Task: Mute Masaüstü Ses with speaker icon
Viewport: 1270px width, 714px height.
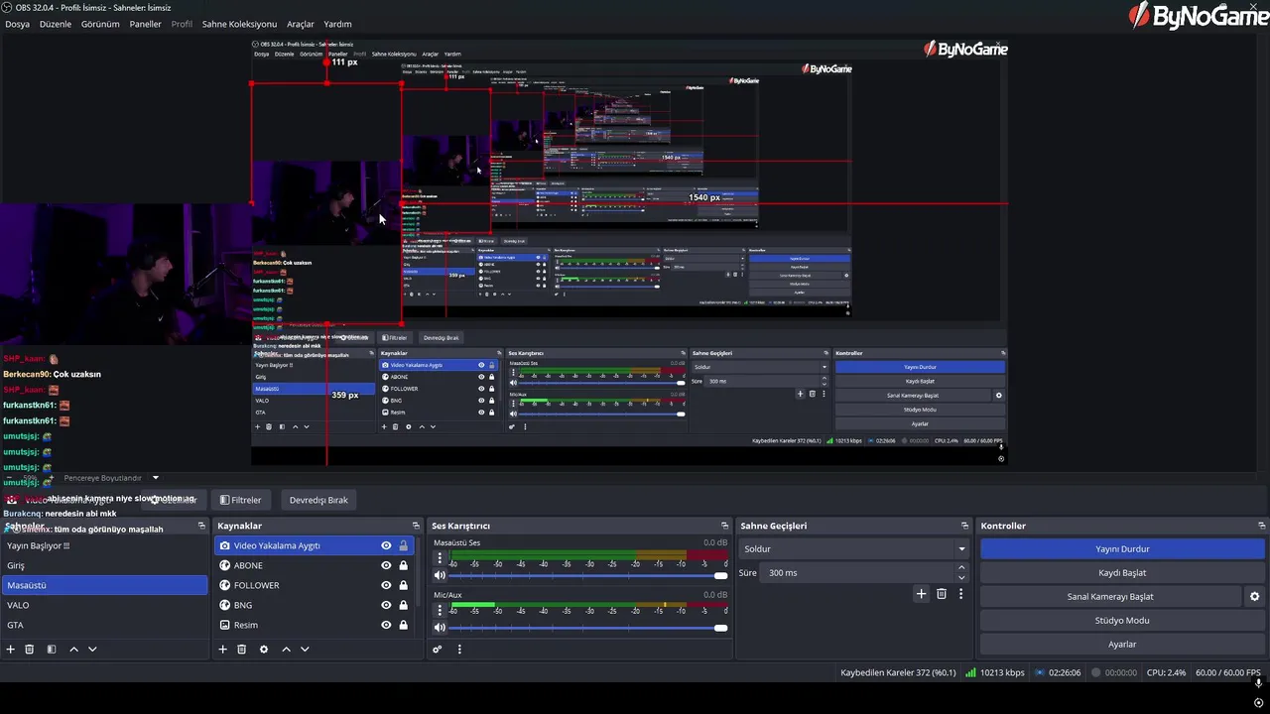Action: [x=440, y=575]
